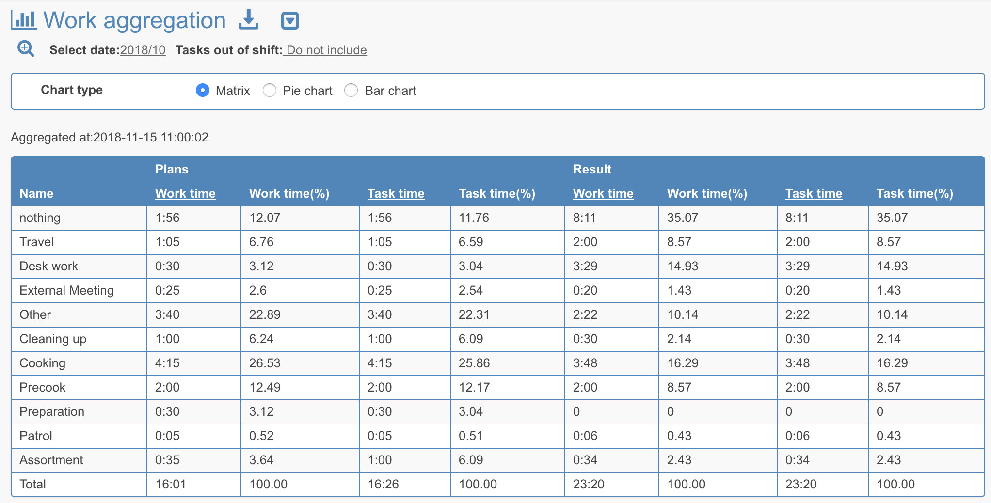Click Cooking planned work percent 26.53

(x=265, y=363)
